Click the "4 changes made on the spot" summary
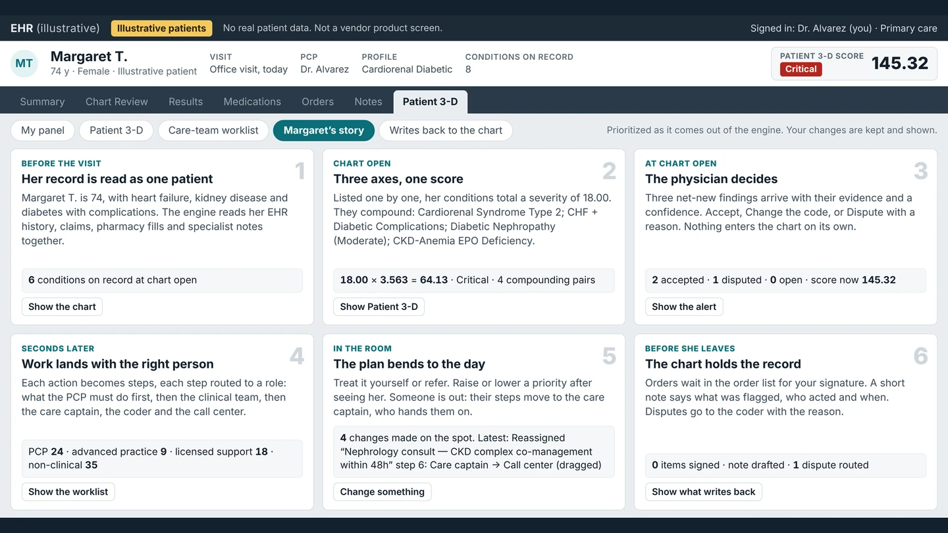This screenshot has height=533, width=948. pyautogui.click(x=474, y=451)
